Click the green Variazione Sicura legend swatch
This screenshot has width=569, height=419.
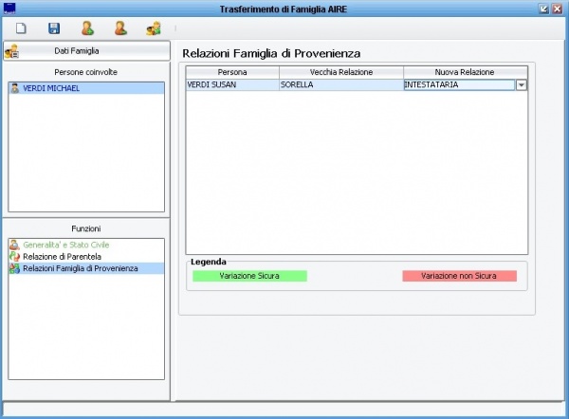[x=249, y=276]
